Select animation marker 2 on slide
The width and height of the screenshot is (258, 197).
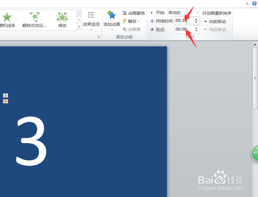click(6, 101)
